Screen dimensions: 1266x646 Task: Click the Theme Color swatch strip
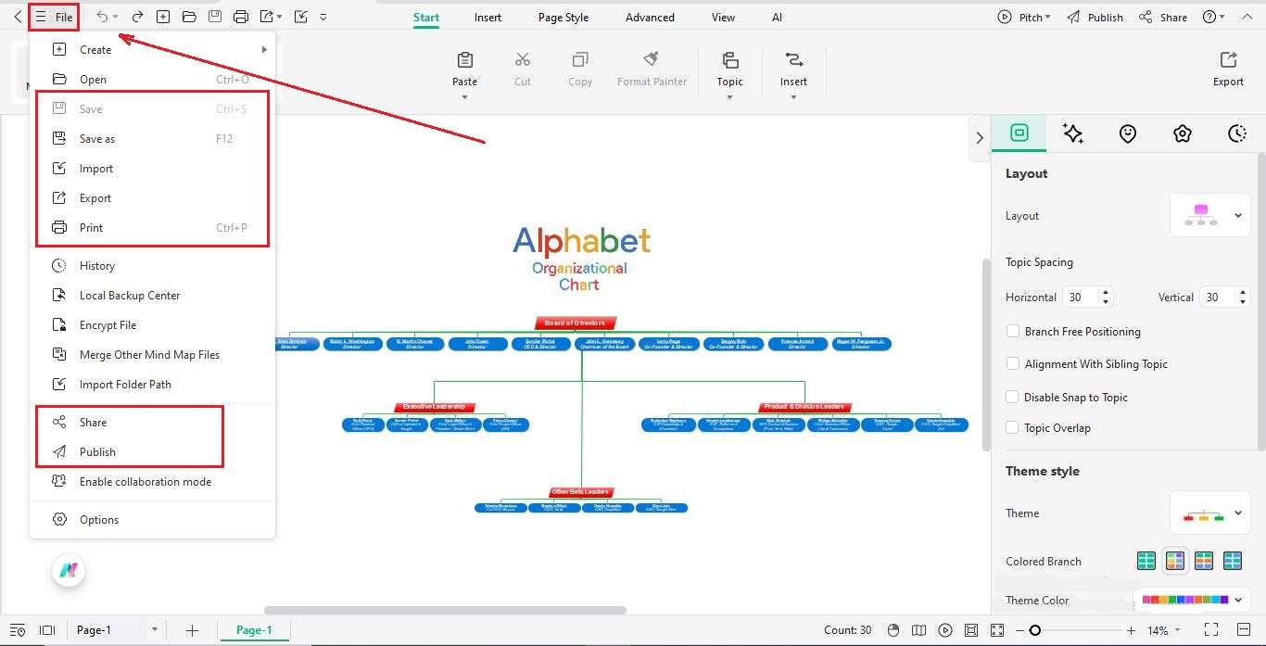click(1184, 600)
